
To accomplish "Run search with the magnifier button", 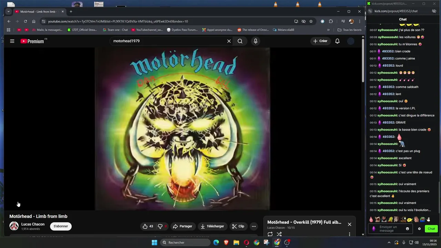I will click(x=240, y=41).
